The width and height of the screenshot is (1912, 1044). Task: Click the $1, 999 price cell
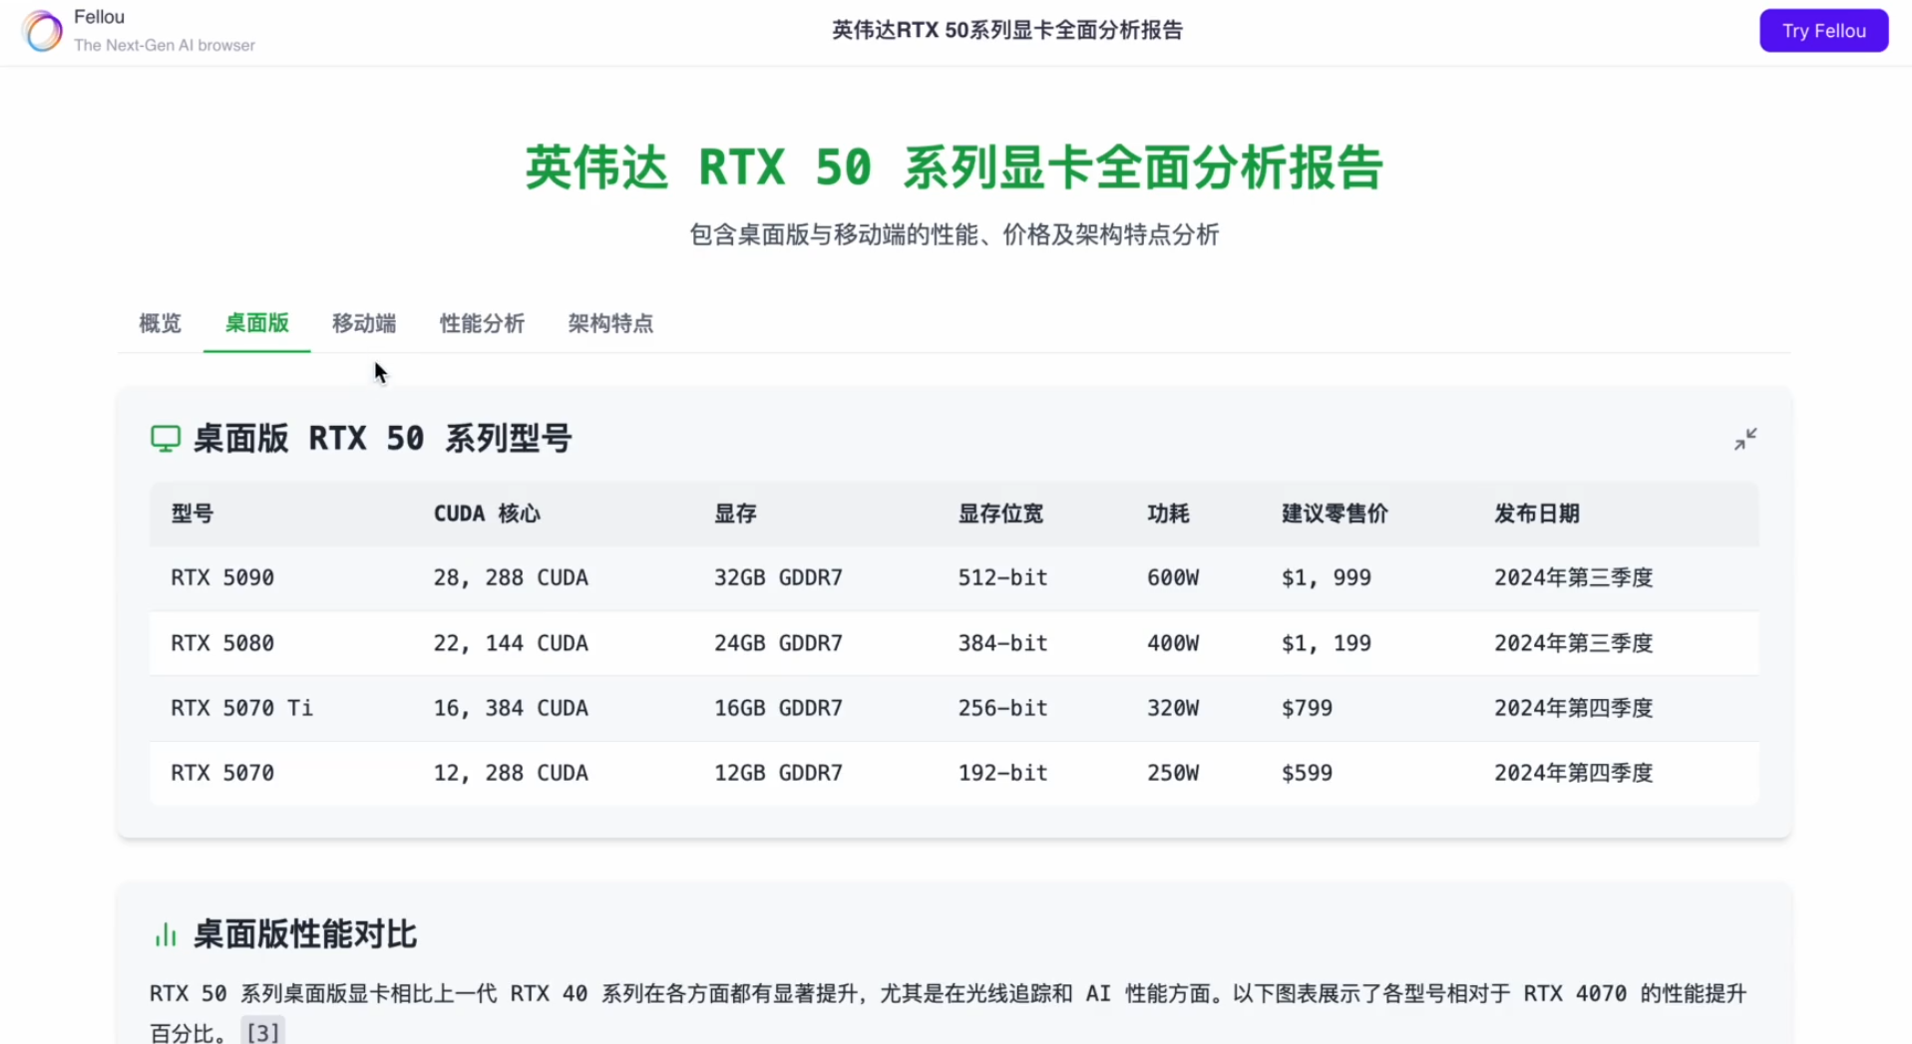(1326, 578)
